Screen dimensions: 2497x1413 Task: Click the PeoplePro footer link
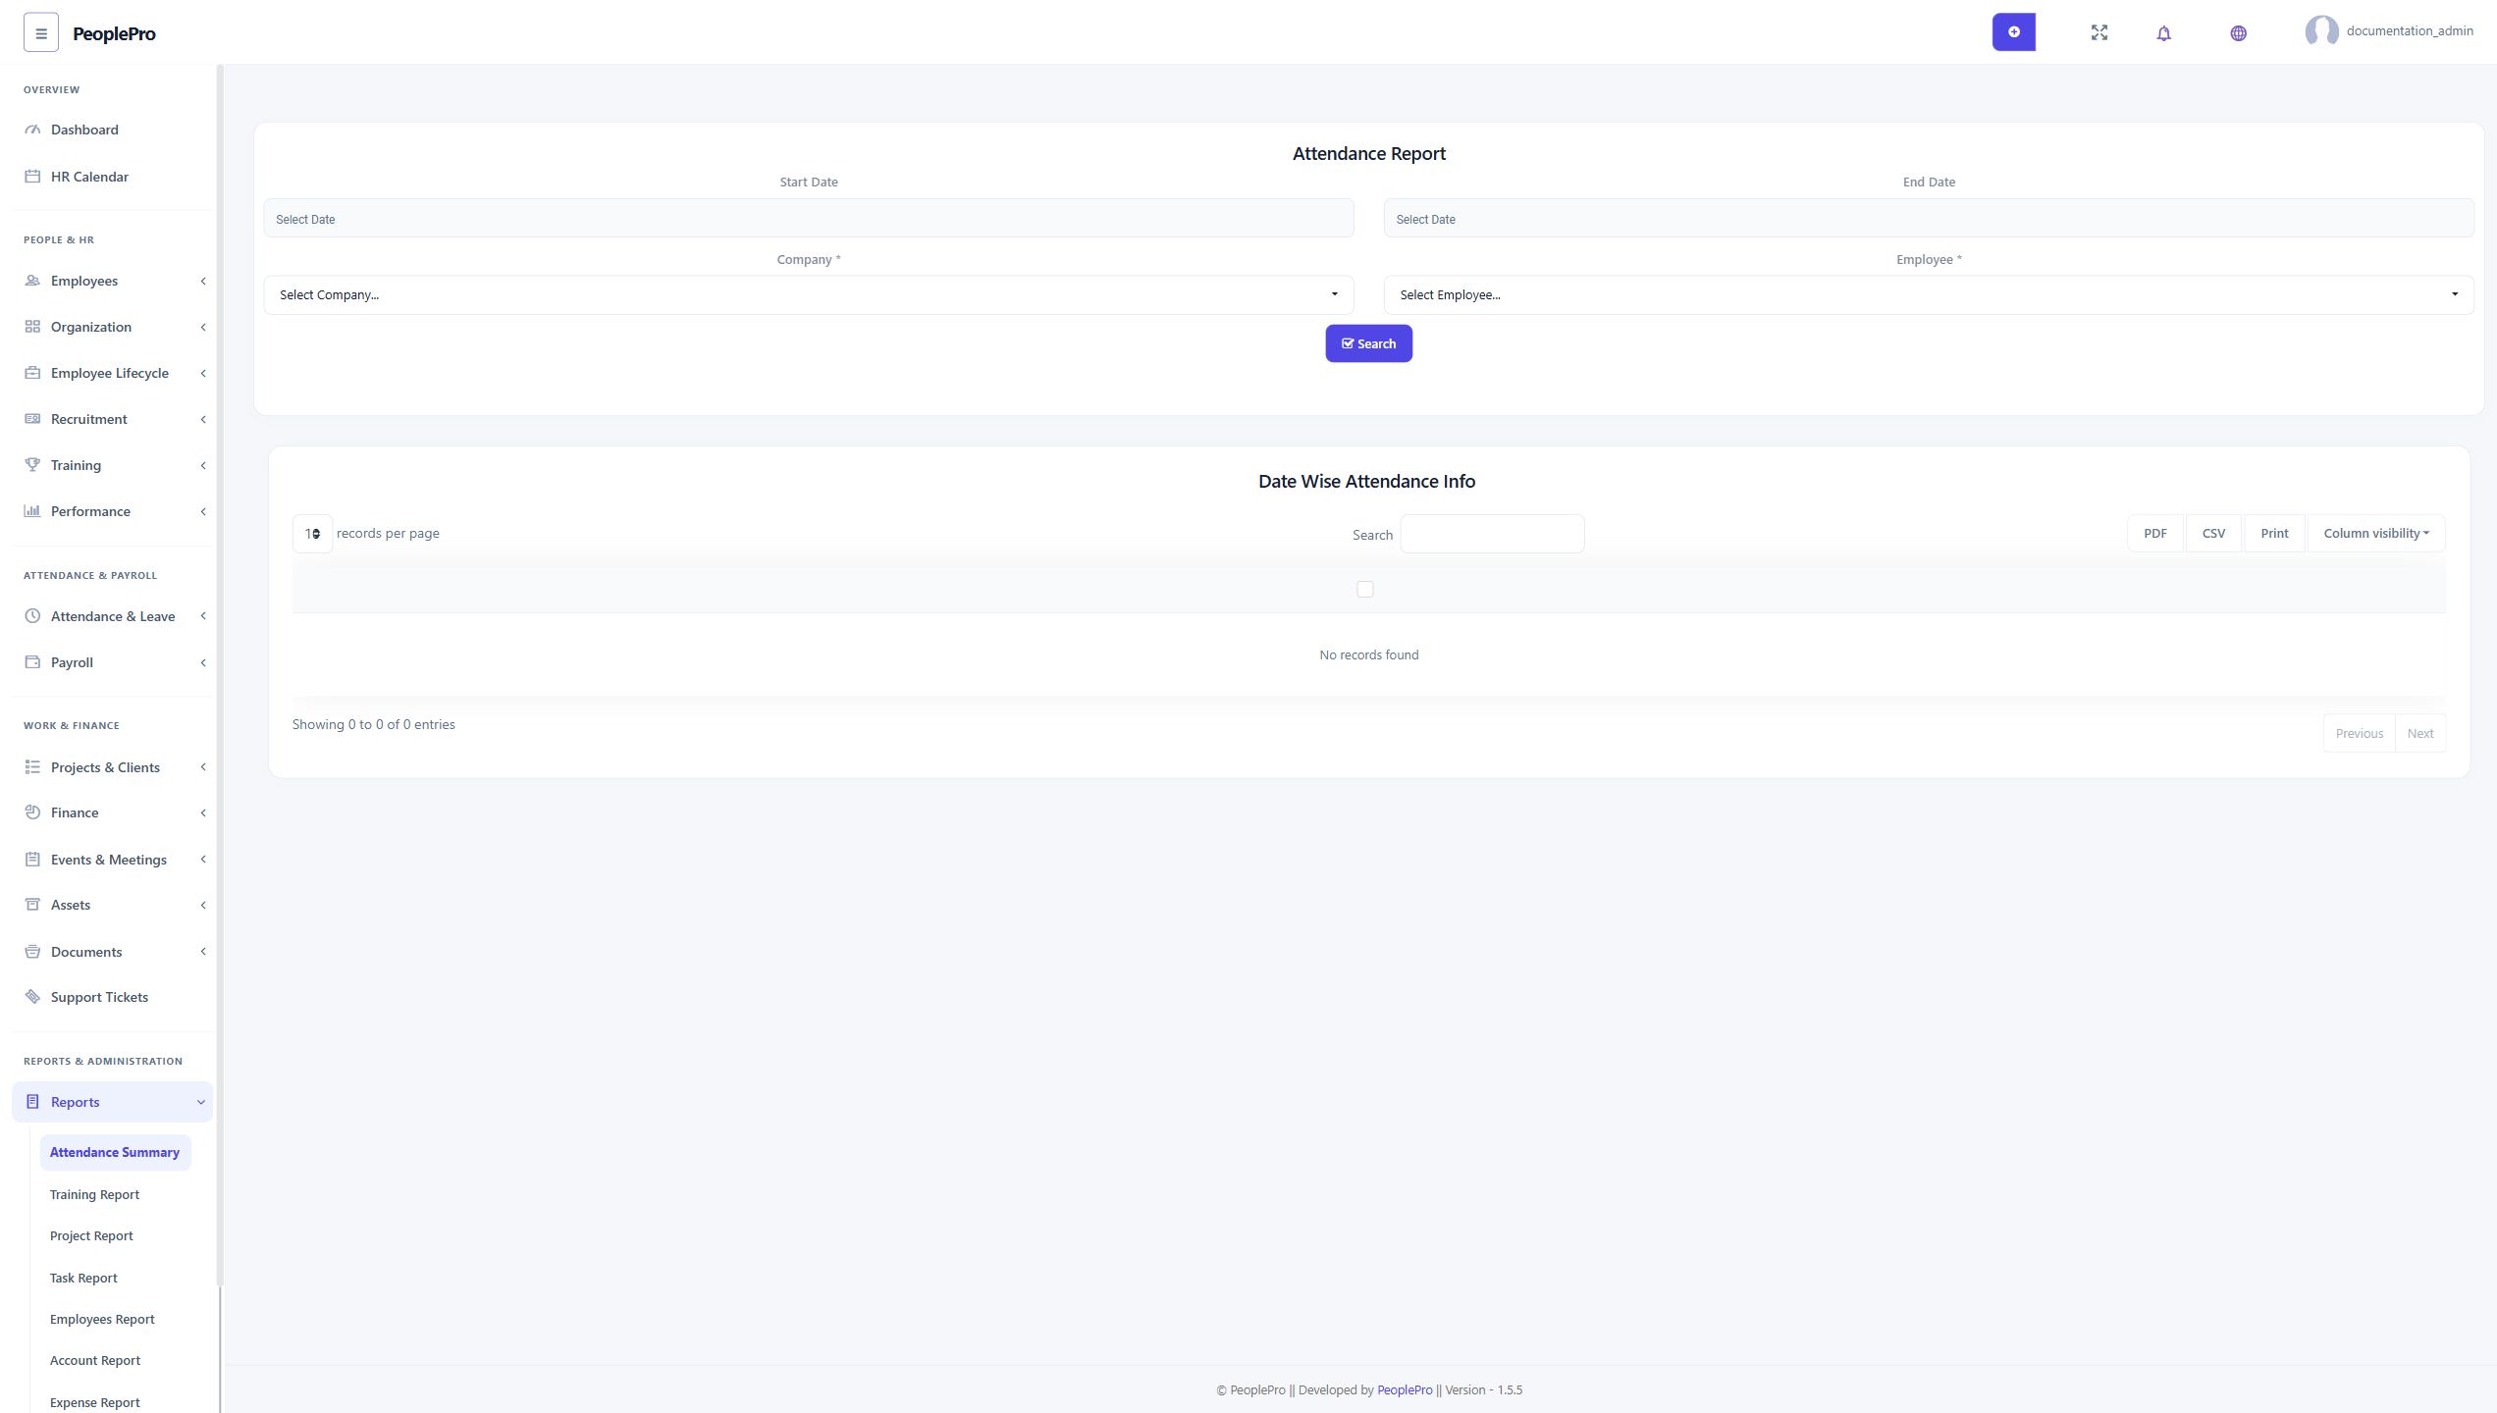tap(1405, 1389)
